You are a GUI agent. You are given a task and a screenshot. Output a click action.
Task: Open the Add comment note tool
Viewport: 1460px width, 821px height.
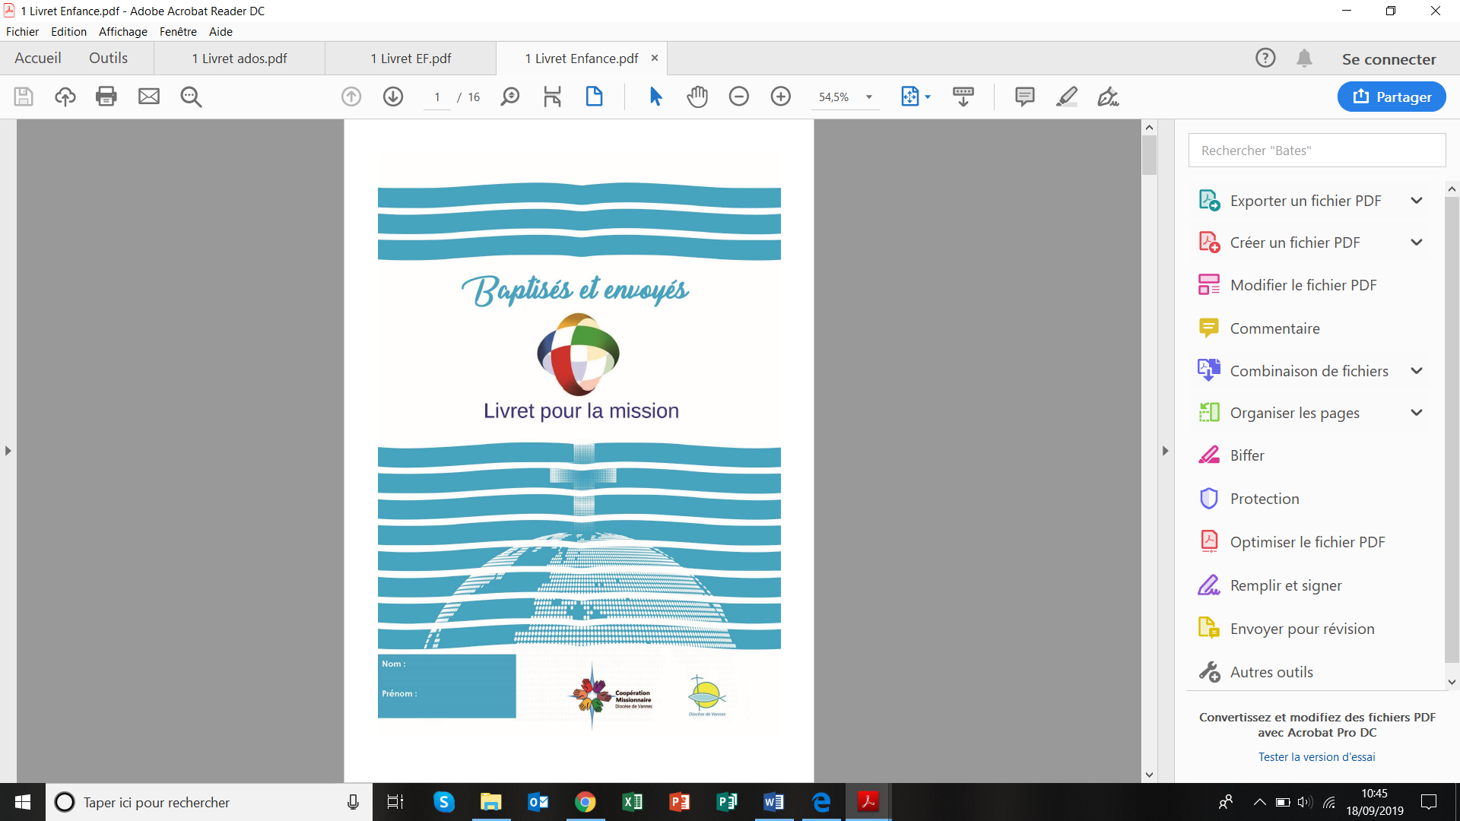pyautogui.click(x=1025, y=97)
